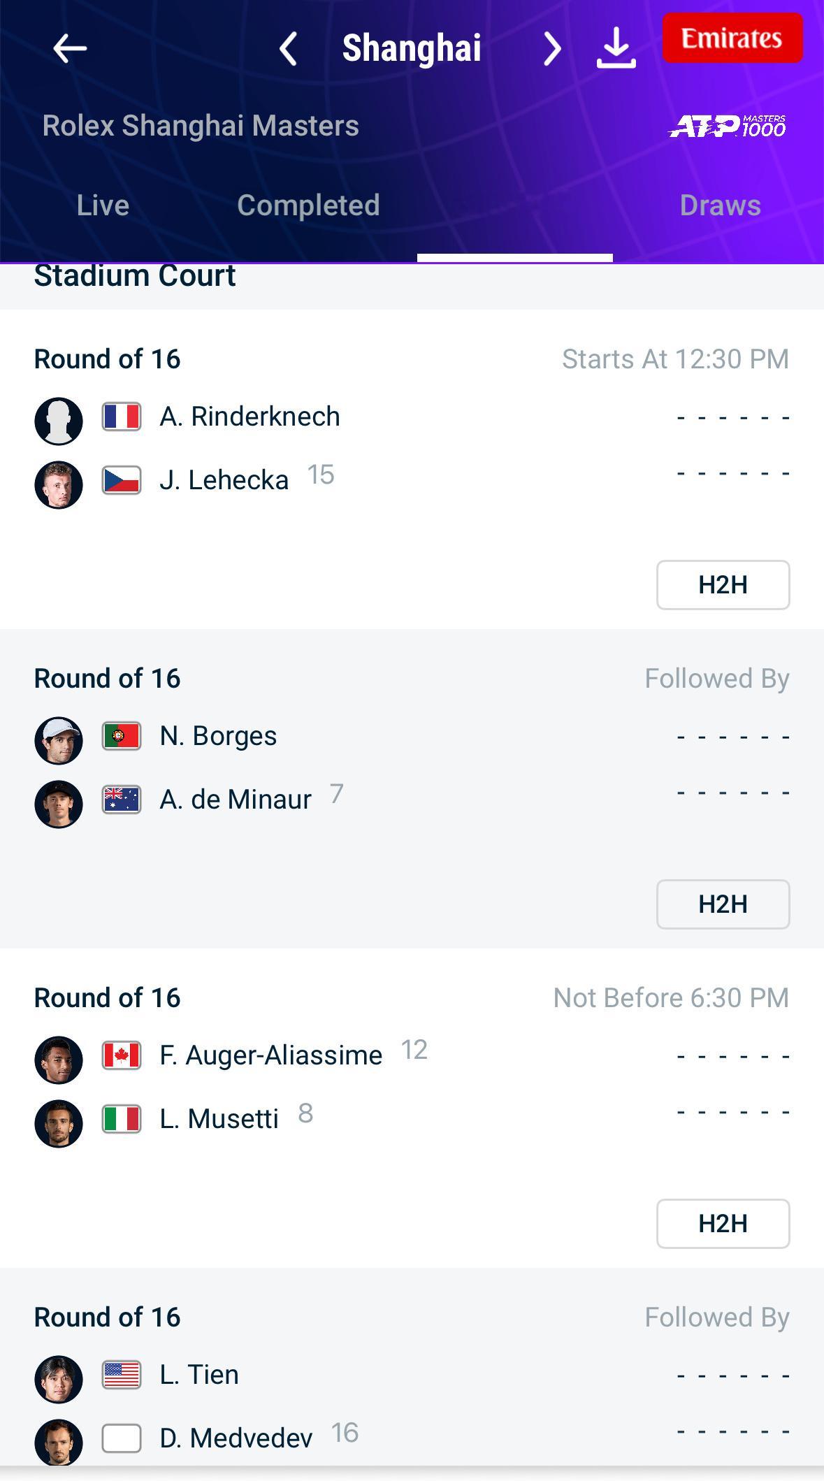The width and height of the screenshot is (824, 1481).
Task: Tap A. de Minaur's player avatar
Action: (59, 804)
